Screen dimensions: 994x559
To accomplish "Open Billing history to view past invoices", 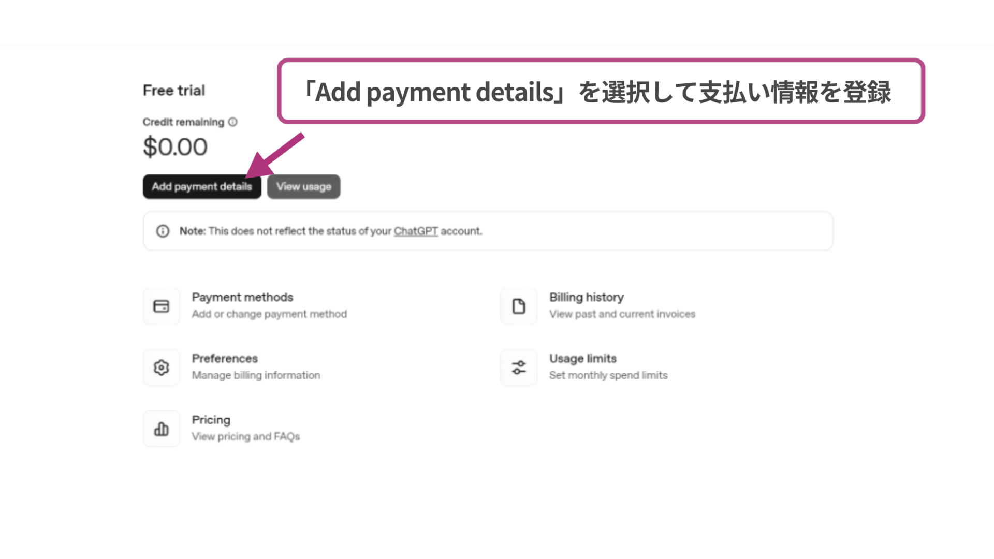I will click(587, 297).
